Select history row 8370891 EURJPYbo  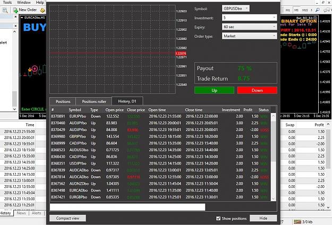coord(160,116)
